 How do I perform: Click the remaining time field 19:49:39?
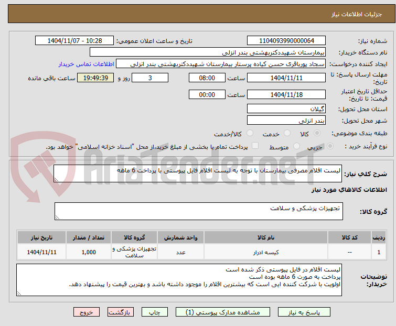[x=95, y=78]
